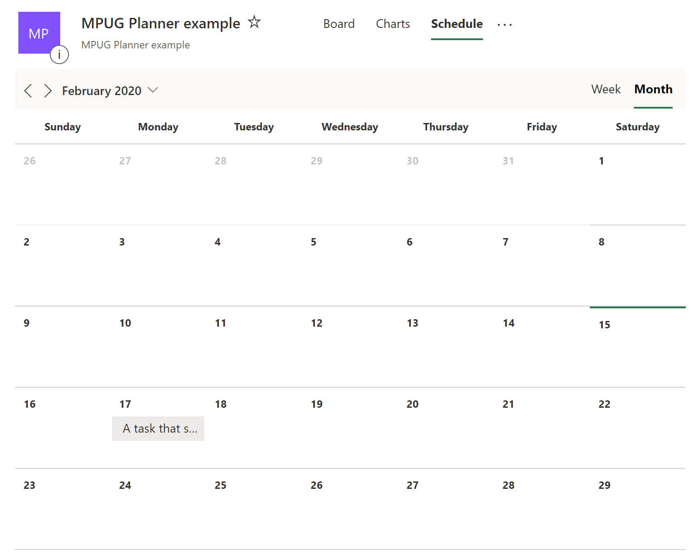Click the date number 17
Image resolution: width=691 pixels, height=556 pixels.
click(x=125, y=404)
